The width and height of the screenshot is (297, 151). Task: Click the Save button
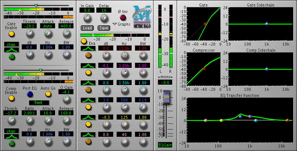[104, 28]
